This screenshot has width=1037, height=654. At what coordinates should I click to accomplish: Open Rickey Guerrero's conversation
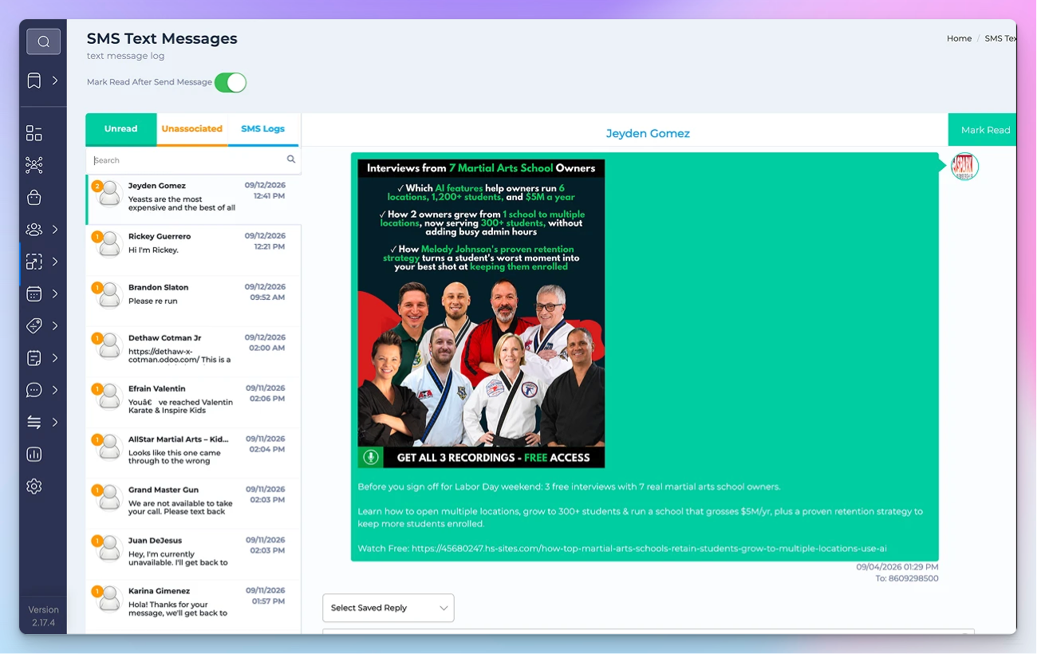point(193,250)
